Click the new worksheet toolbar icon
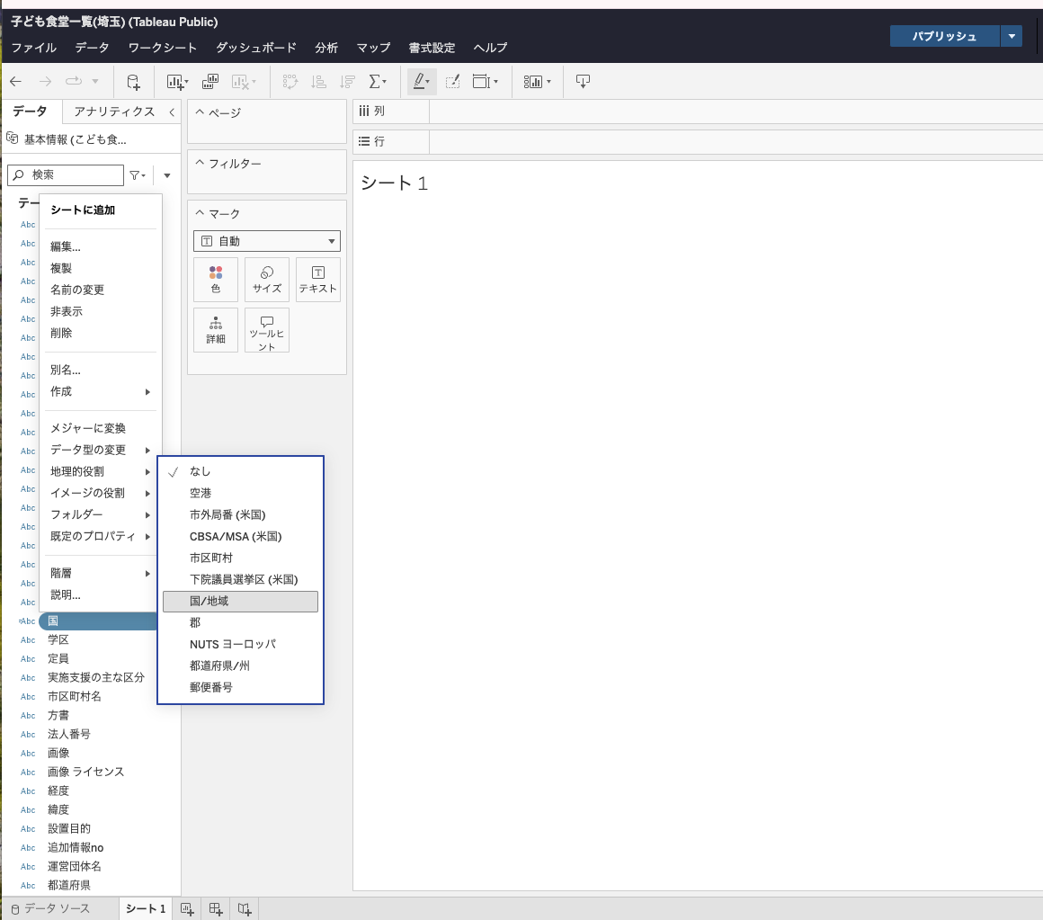Screen dimensions: 1043x920 pos(177,82)
